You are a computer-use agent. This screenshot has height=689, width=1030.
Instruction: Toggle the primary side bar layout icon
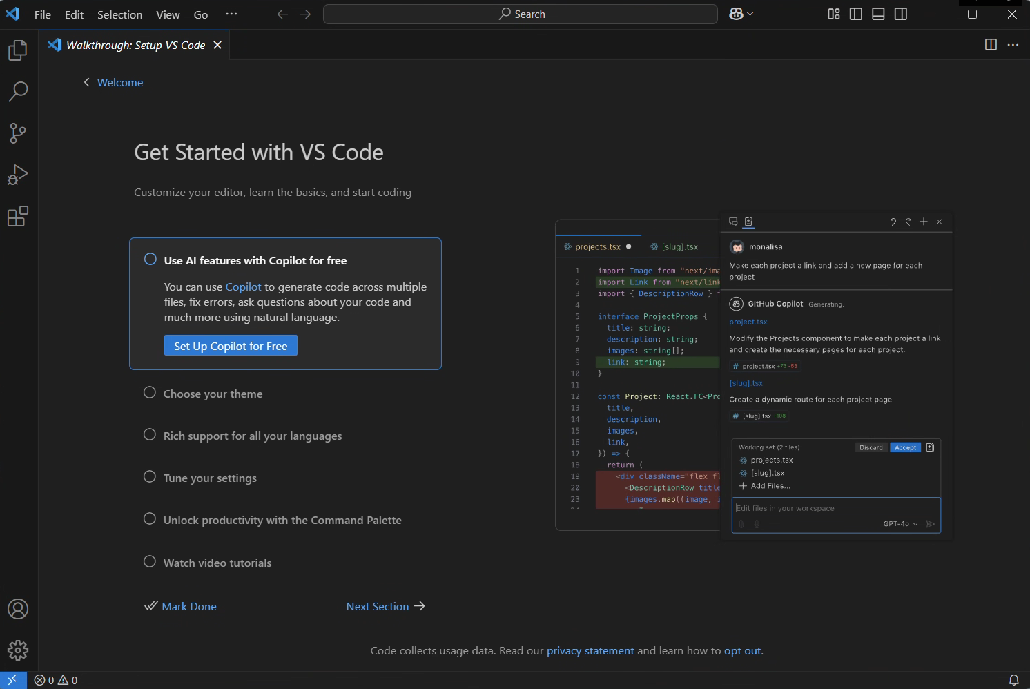click(x=856, y=14)
